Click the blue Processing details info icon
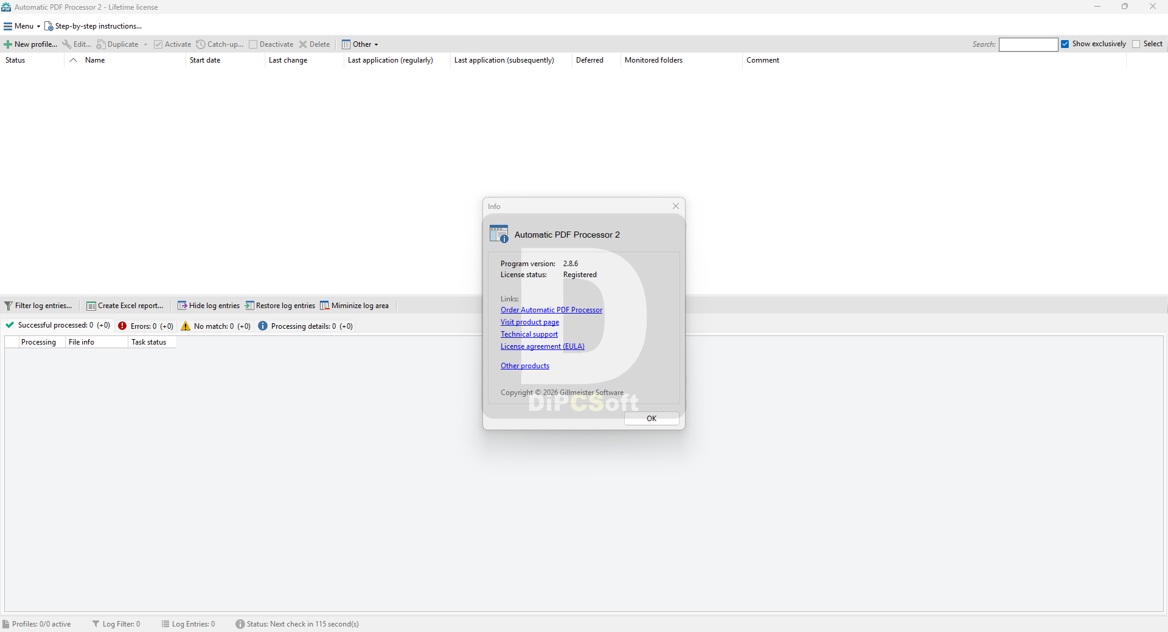Viewport: 1168px width, 632px height. (263, 326)
